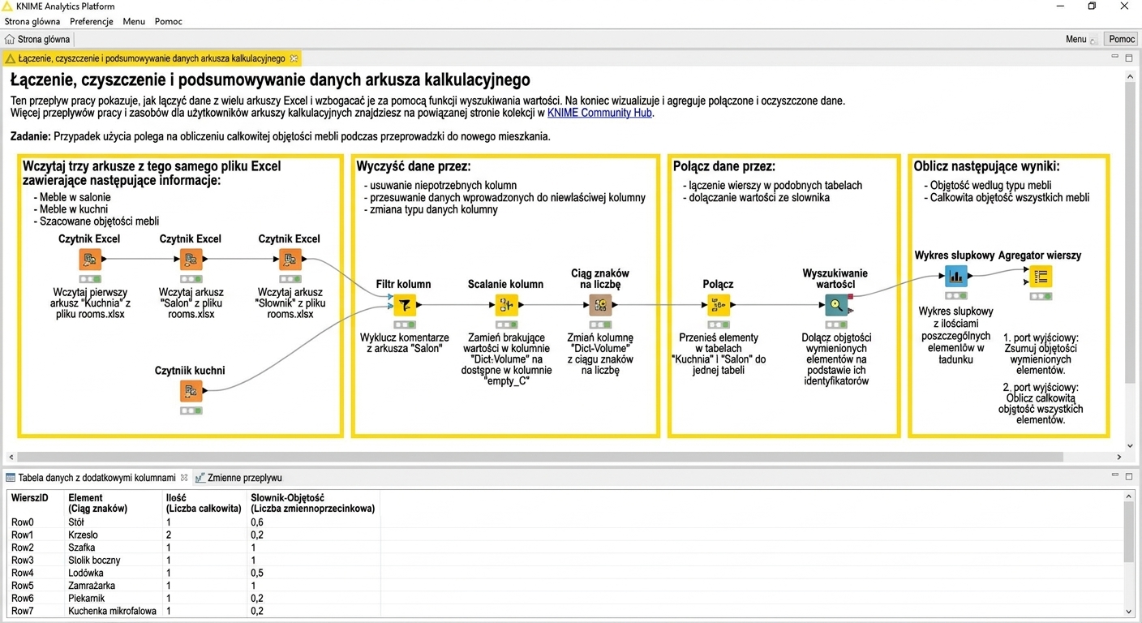Select the "Kuchenka mikrofalowa" cell

[x=112, y=611]
